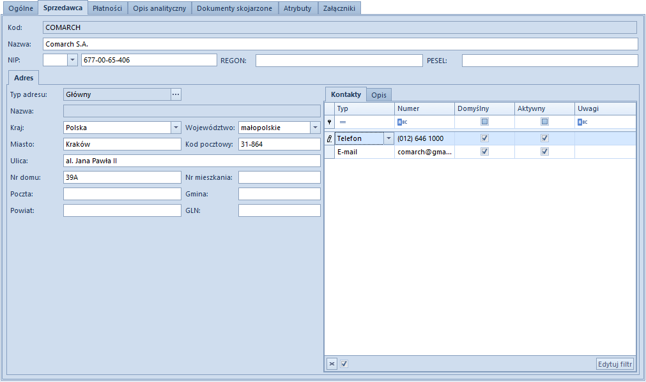
Task: Open address type picker with ellipsis button
Action: coord(176,94)
